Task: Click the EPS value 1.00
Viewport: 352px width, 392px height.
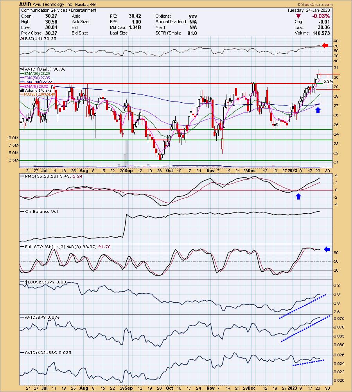Action: (x=136, y=22)
